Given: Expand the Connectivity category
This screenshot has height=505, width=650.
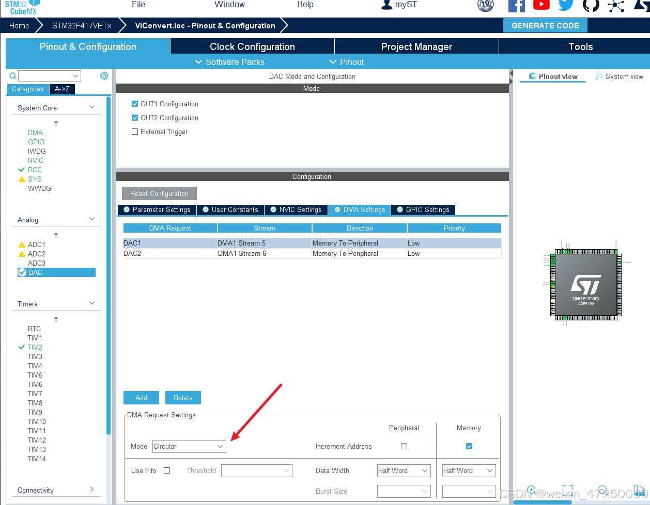Looking at the screenshot, I should coord(92,490).
